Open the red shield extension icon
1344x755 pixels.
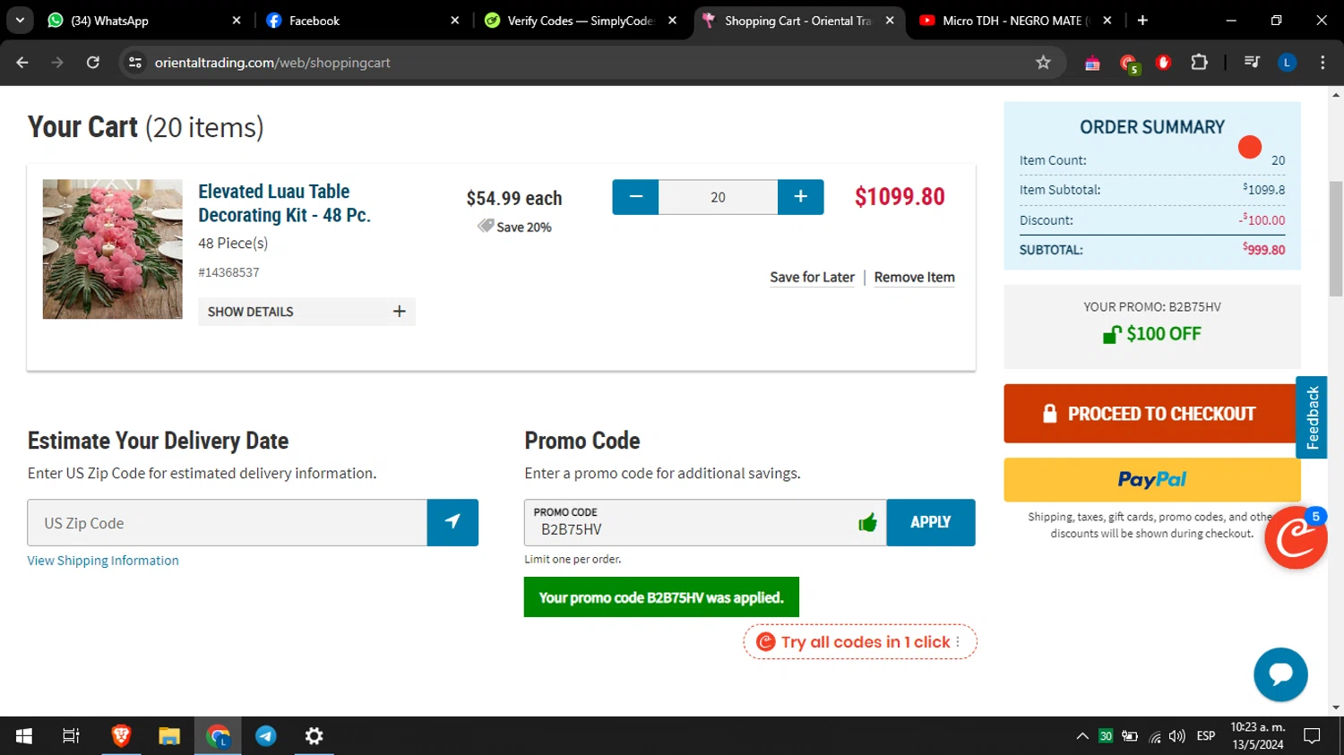pyautogui.click(x=1164, y=63)
